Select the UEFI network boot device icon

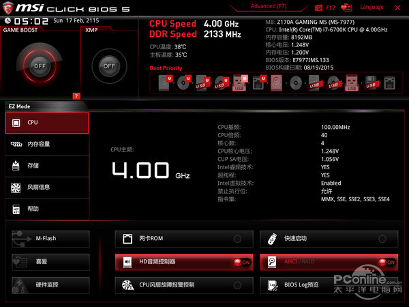coord(259,83)
